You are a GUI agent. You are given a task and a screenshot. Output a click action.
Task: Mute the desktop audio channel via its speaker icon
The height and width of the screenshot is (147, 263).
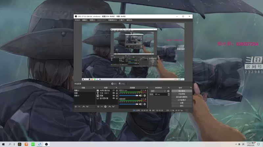141,104
